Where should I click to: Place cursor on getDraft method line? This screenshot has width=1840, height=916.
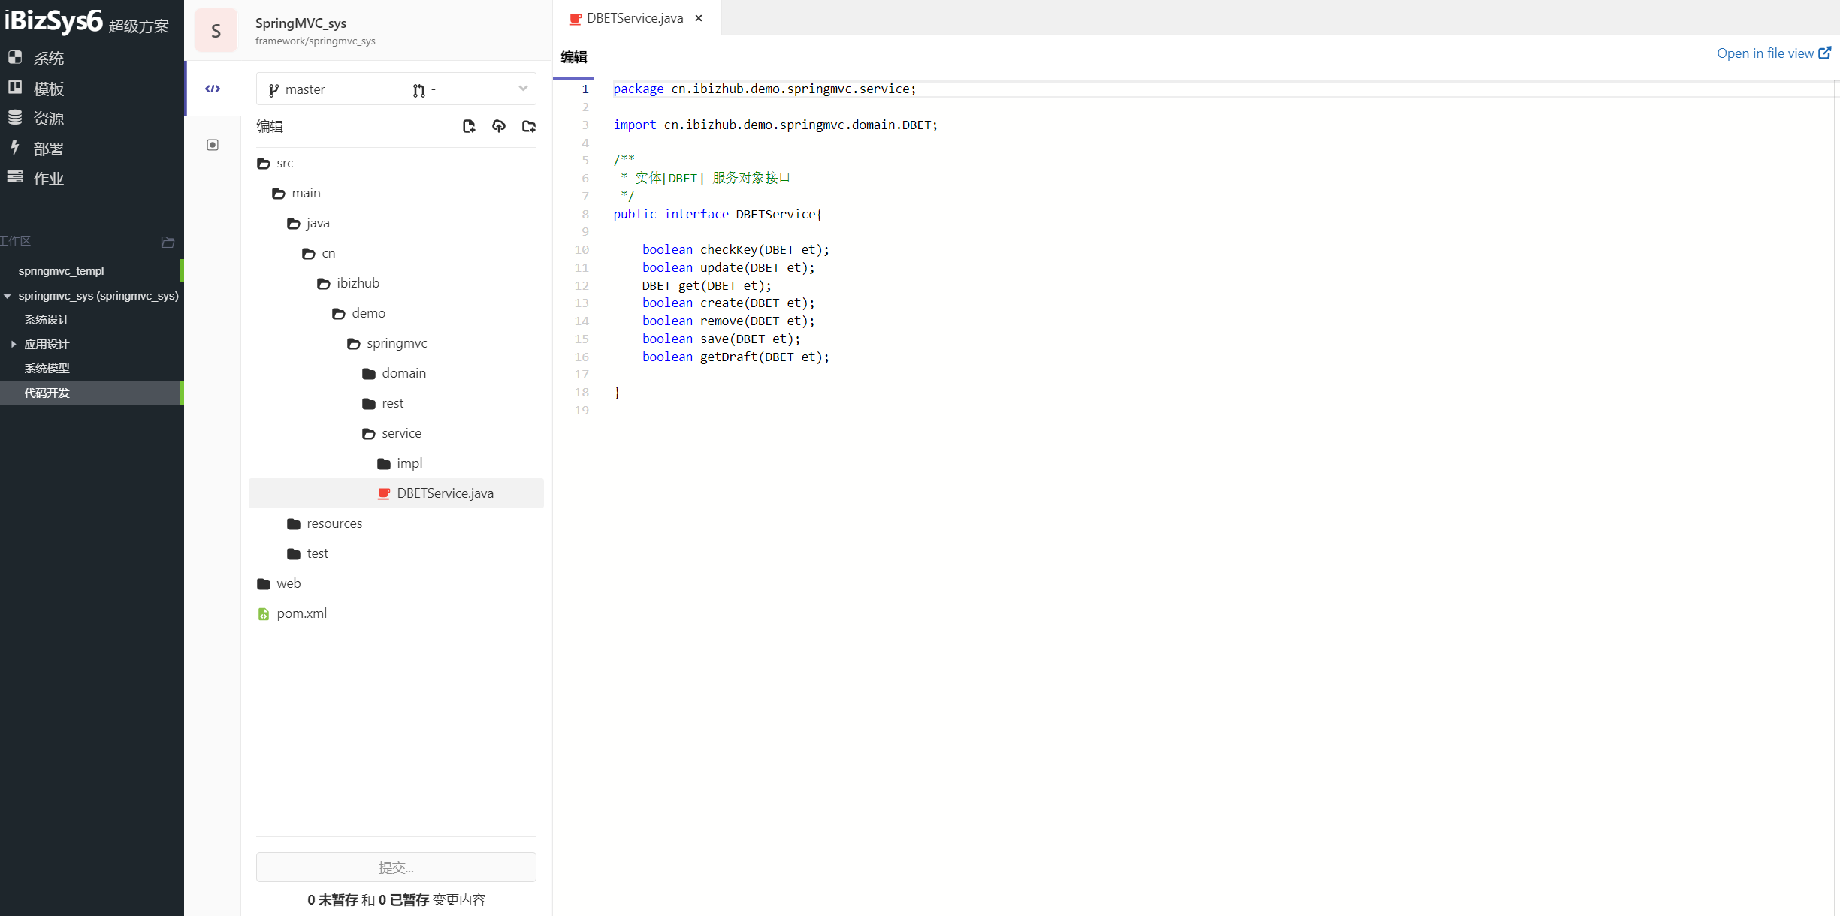[736, 357]
